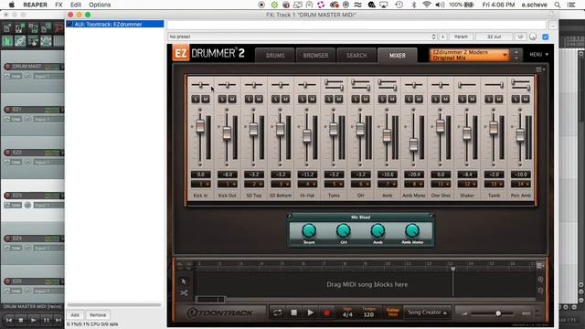585x329 pixels.
Task: Mute the SD Top channel
Action: [x=259, y=99]
